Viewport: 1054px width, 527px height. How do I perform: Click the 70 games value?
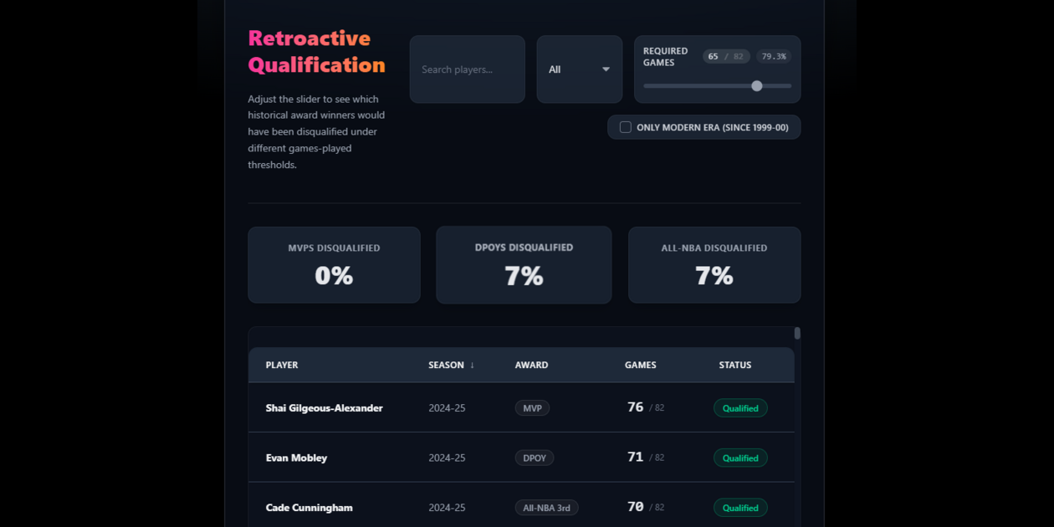point(635,507)
